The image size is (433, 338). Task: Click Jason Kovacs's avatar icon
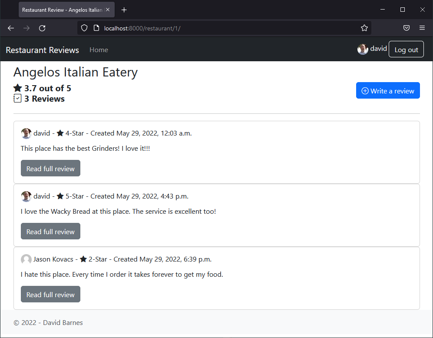(x=26, y=259)
